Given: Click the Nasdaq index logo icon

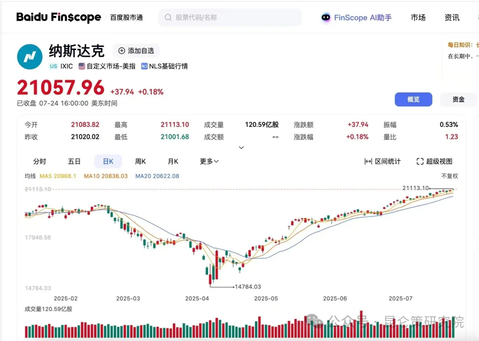Looking at the screenshot, I should [x=30, y=57].
